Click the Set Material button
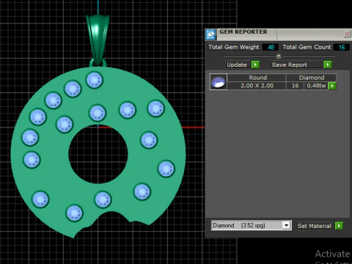Image resolution: width=352 pixels, height=264 pixels. [x=315, y=226]
